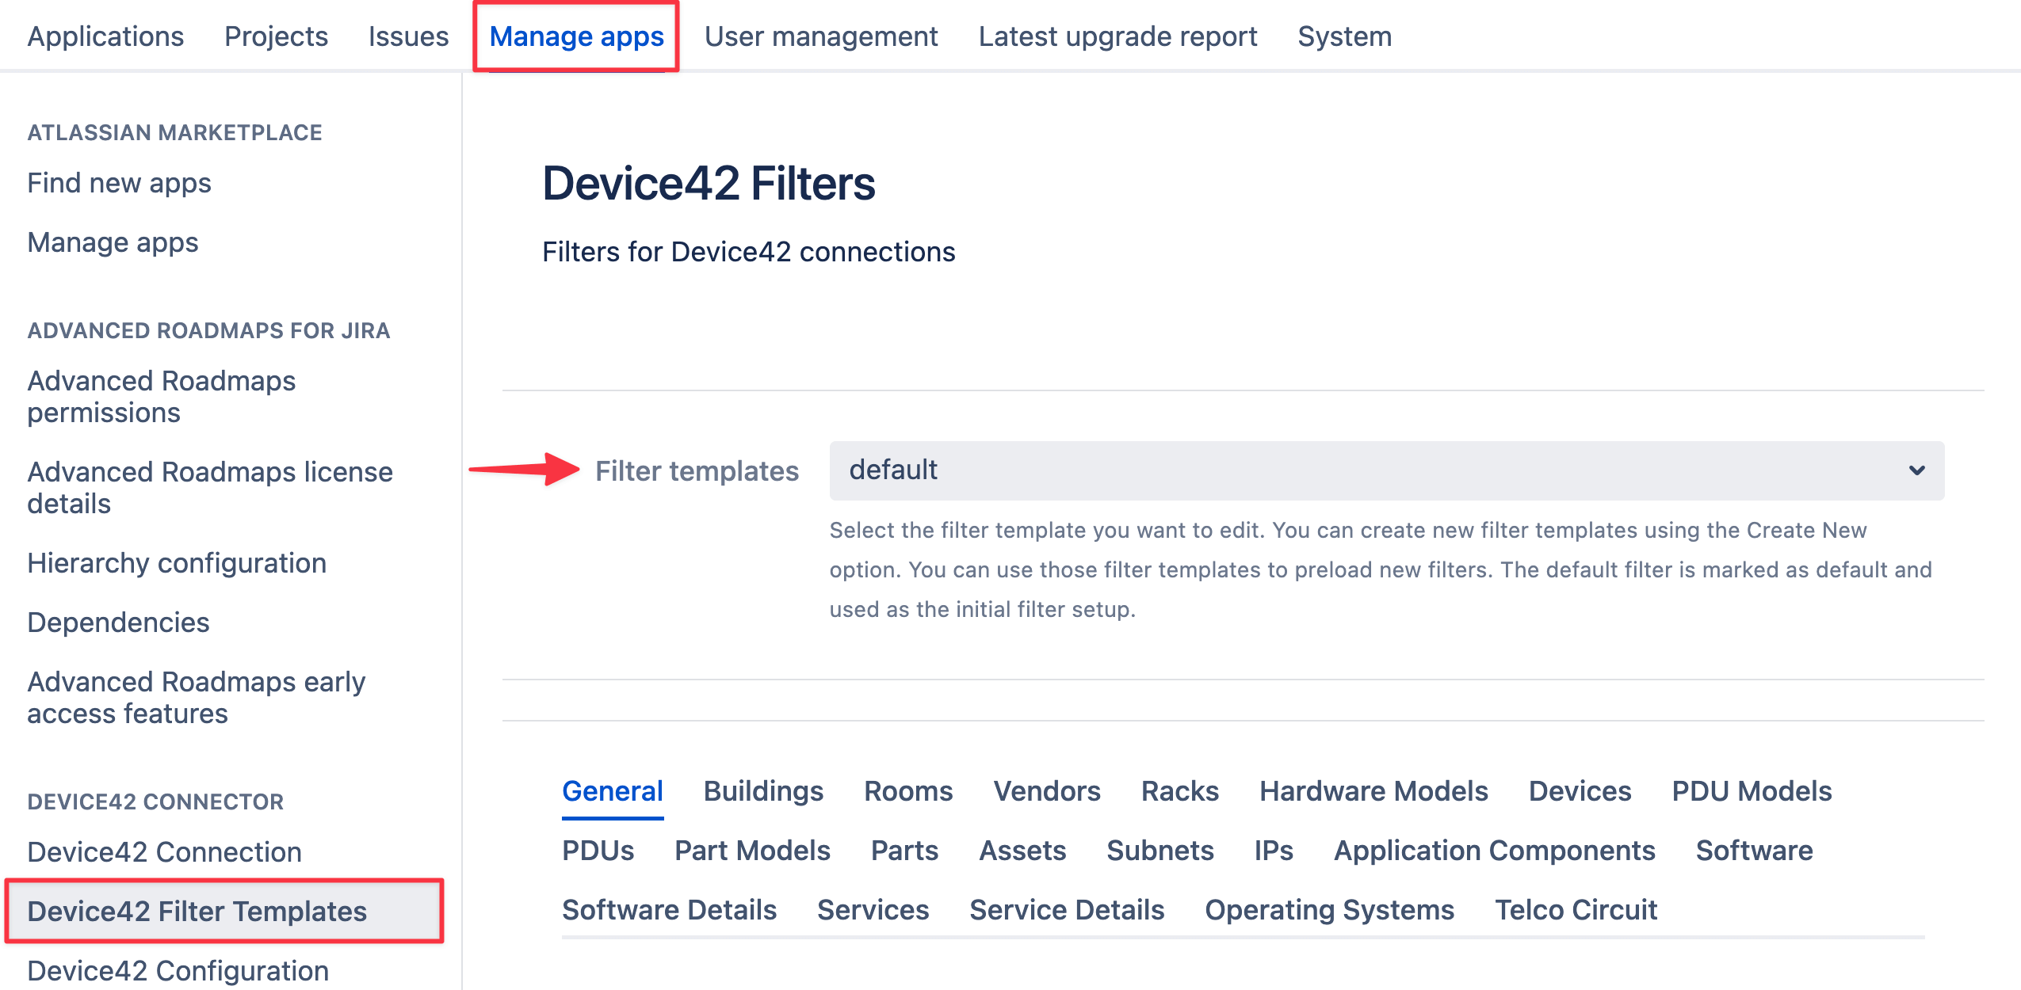This screenshot has width=2021, height=990.
Task: View the Latest upgrade report
Action: point(1117,36)
